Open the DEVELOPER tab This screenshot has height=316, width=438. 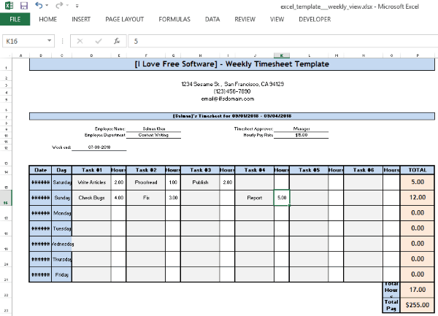[315, 19]
